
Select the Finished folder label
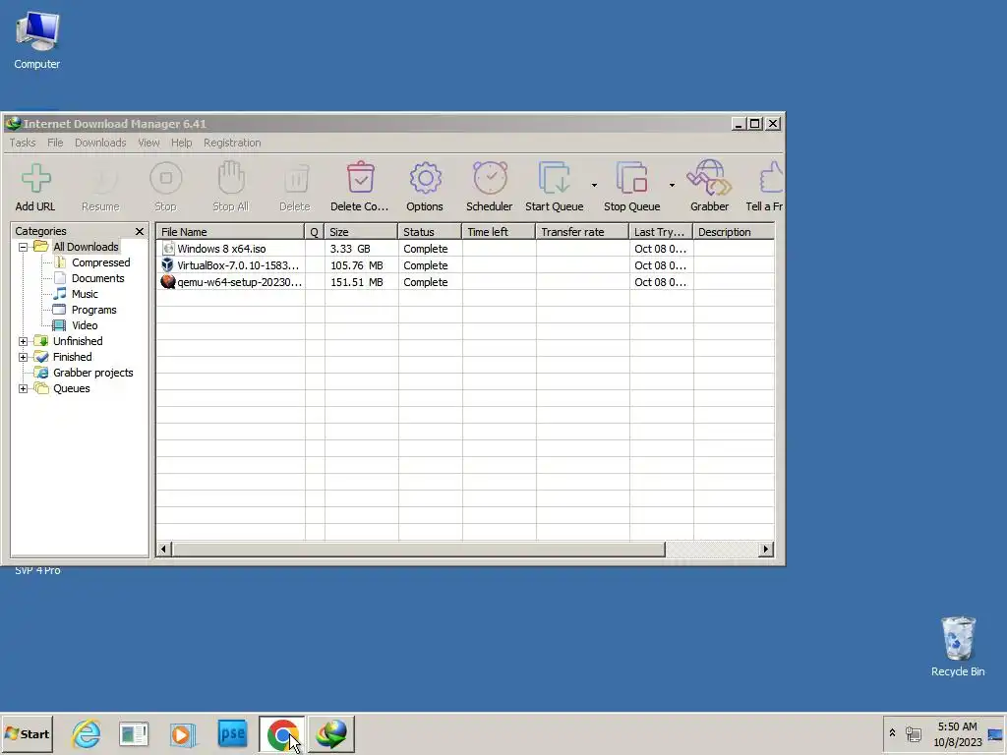point(72,357)
